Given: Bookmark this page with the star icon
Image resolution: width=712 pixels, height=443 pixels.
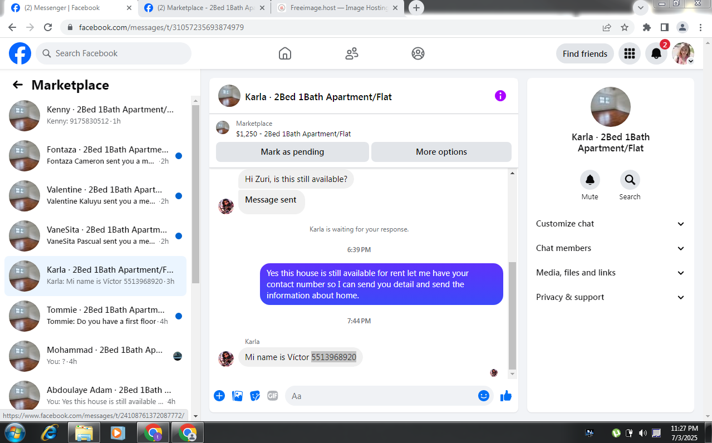Looking at the screenshot, I should coord(625,27).
